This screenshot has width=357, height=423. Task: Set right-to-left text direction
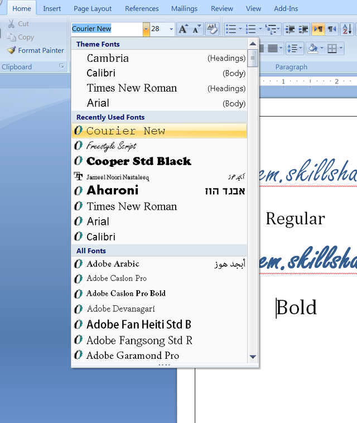(332, 29)
